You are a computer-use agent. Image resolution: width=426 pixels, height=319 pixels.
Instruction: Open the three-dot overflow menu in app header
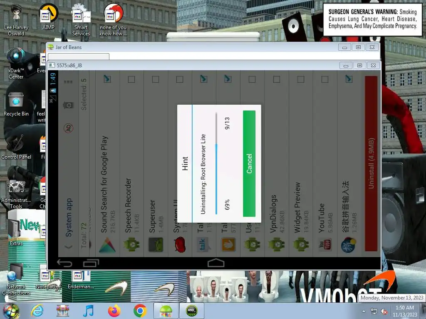point(68,82)
